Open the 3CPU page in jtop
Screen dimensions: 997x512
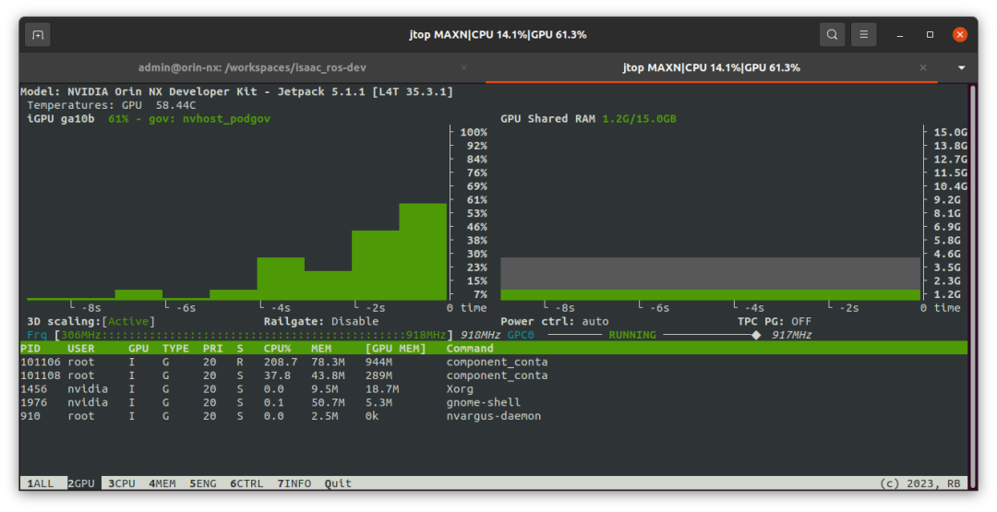point(122,483)
